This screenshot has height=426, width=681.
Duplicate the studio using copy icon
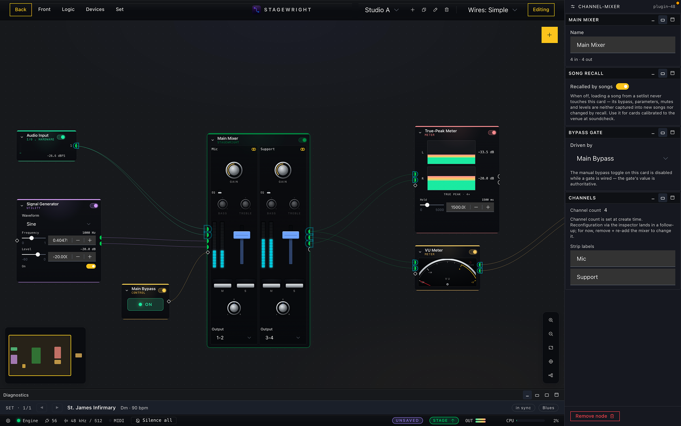[x=424, y=10]
